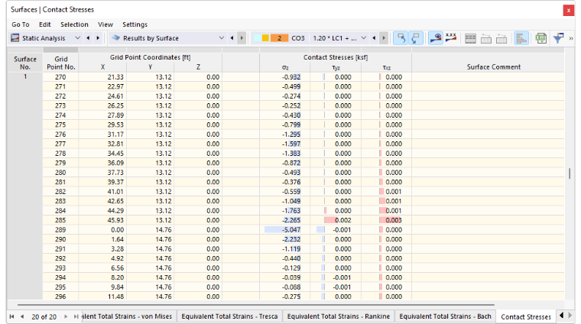Select next load combination arrow
Viewport: 581px width, 324px height.
(x=384, y=37)
